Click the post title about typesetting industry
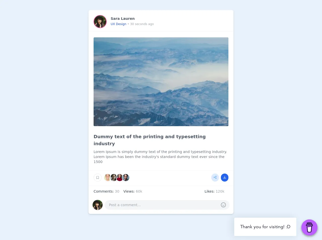This screenshot has height=240, width=322. click(150, 140)
